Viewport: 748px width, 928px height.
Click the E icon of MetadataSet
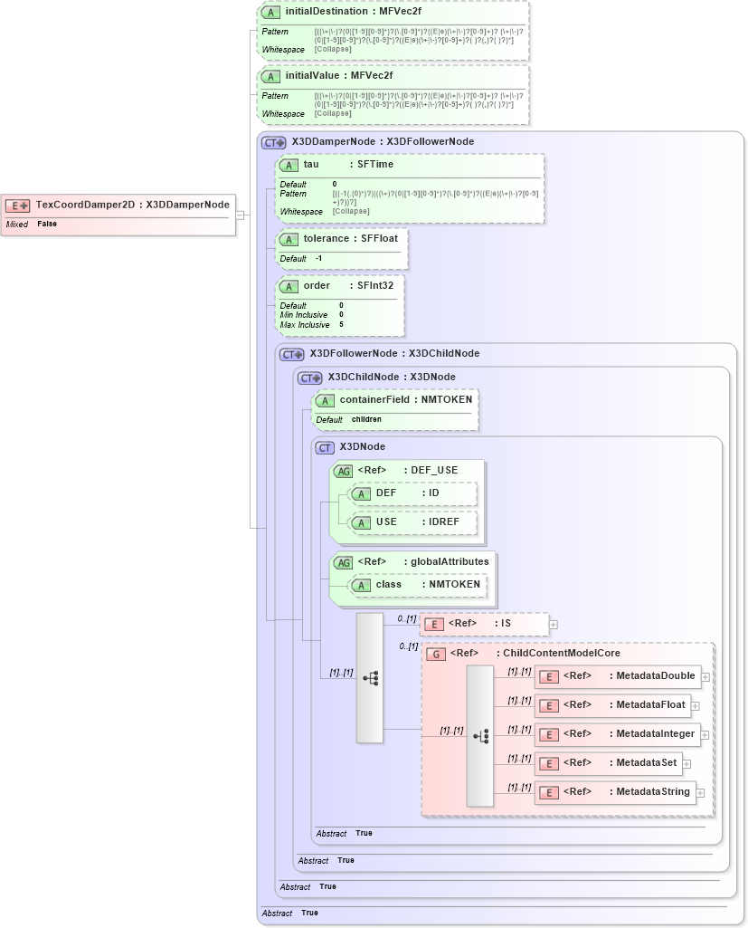click(x=549, y=764)
